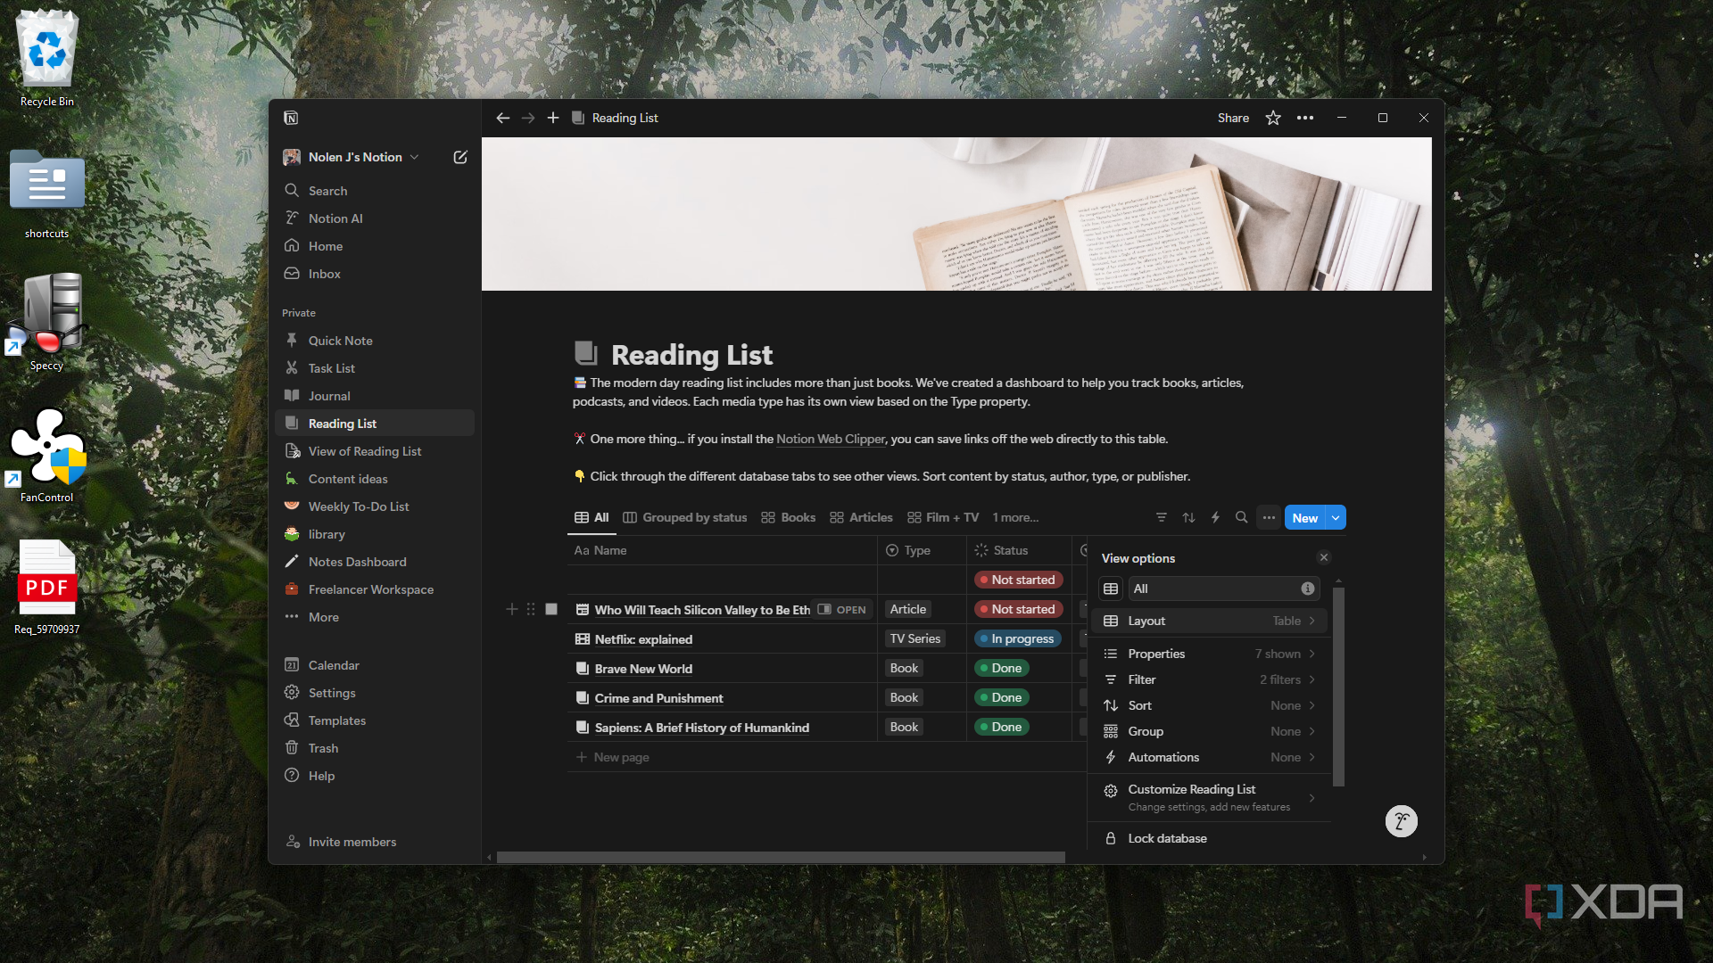
Task: Click the database sort arrows icon
Action: point(1188,517)
